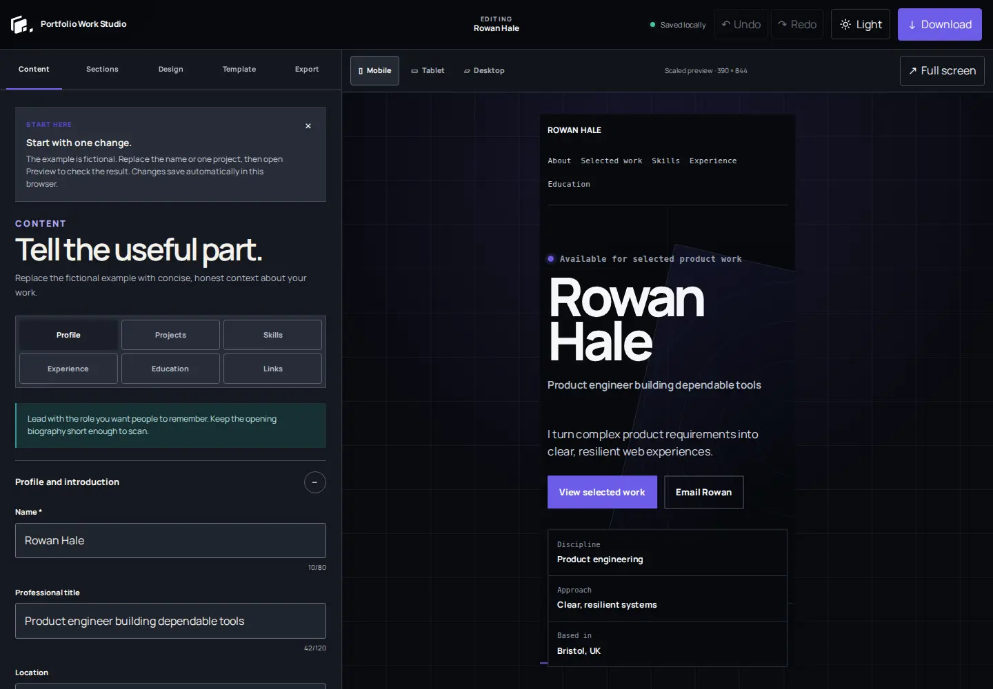Viewport: 993px width, 689px height.
Task: Select the Mobile preview size
Action: pos(374,71)
